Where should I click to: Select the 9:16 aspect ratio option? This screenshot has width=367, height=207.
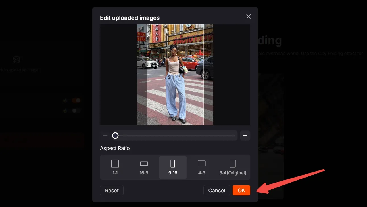pyautogui.click(x=173, y=167)
